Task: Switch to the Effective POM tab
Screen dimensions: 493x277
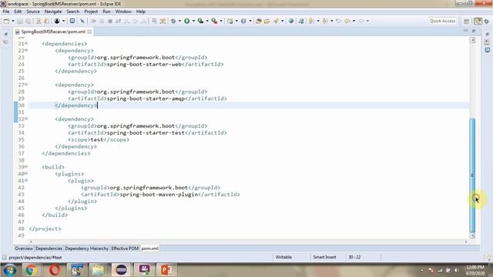Action: (x=125, y=249)
